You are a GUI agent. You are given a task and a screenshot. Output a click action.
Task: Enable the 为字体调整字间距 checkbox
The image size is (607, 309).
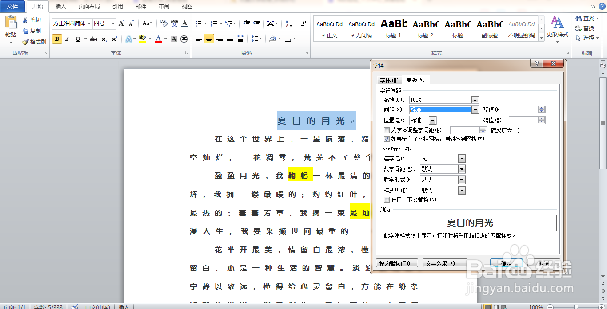tap(387, 130)
